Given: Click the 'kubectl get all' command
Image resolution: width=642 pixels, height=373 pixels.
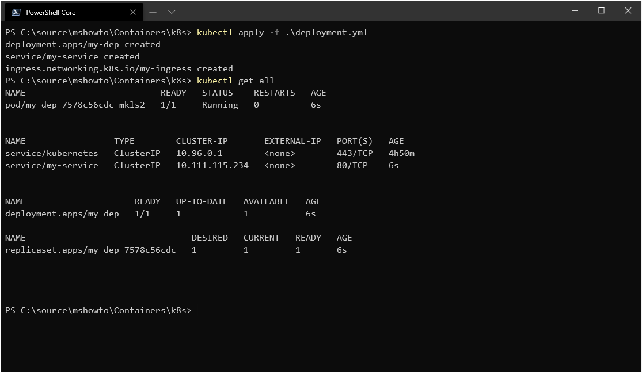Looking at the screenshot, I should coord(235,81).
